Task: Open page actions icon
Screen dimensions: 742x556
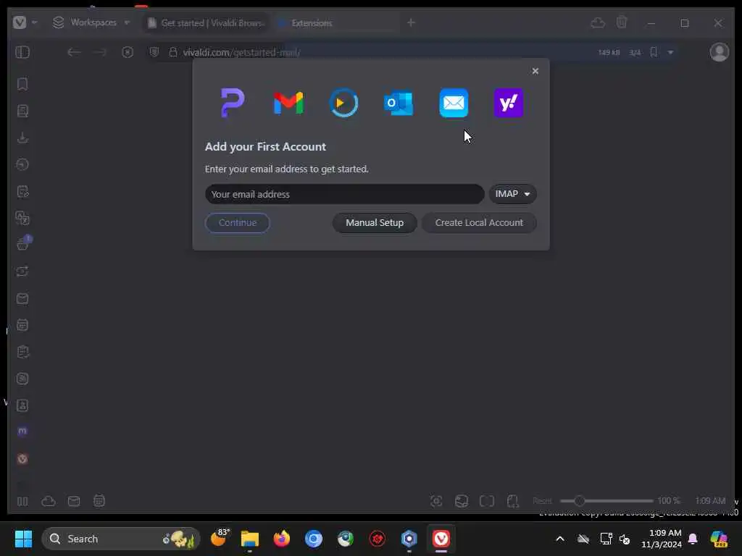Action: (x=512, y=501)
